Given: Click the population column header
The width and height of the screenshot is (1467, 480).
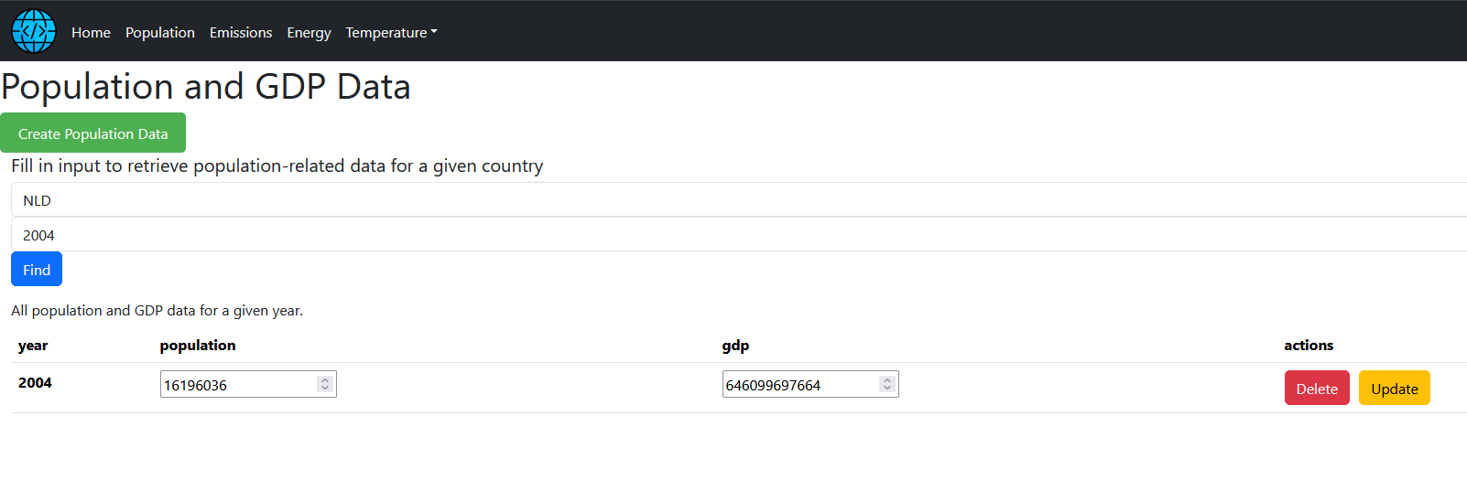Looking at the screenshot, I should click(198, 346).
